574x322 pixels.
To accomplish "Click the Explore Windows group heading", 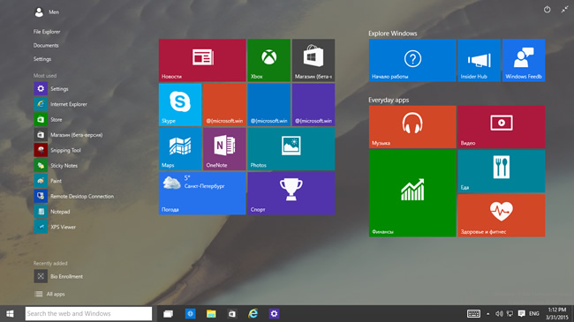I will pyautogui.click(x=392, y=34).
